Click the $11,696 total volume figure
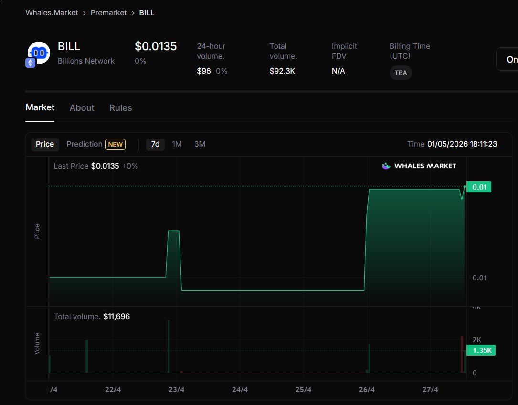Viewport: 518px width, 405px height. (x=116, y=316)
